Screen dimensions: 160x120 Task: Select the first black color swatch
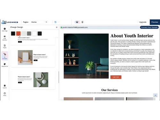pyautogui.click(x=13, y=34)
